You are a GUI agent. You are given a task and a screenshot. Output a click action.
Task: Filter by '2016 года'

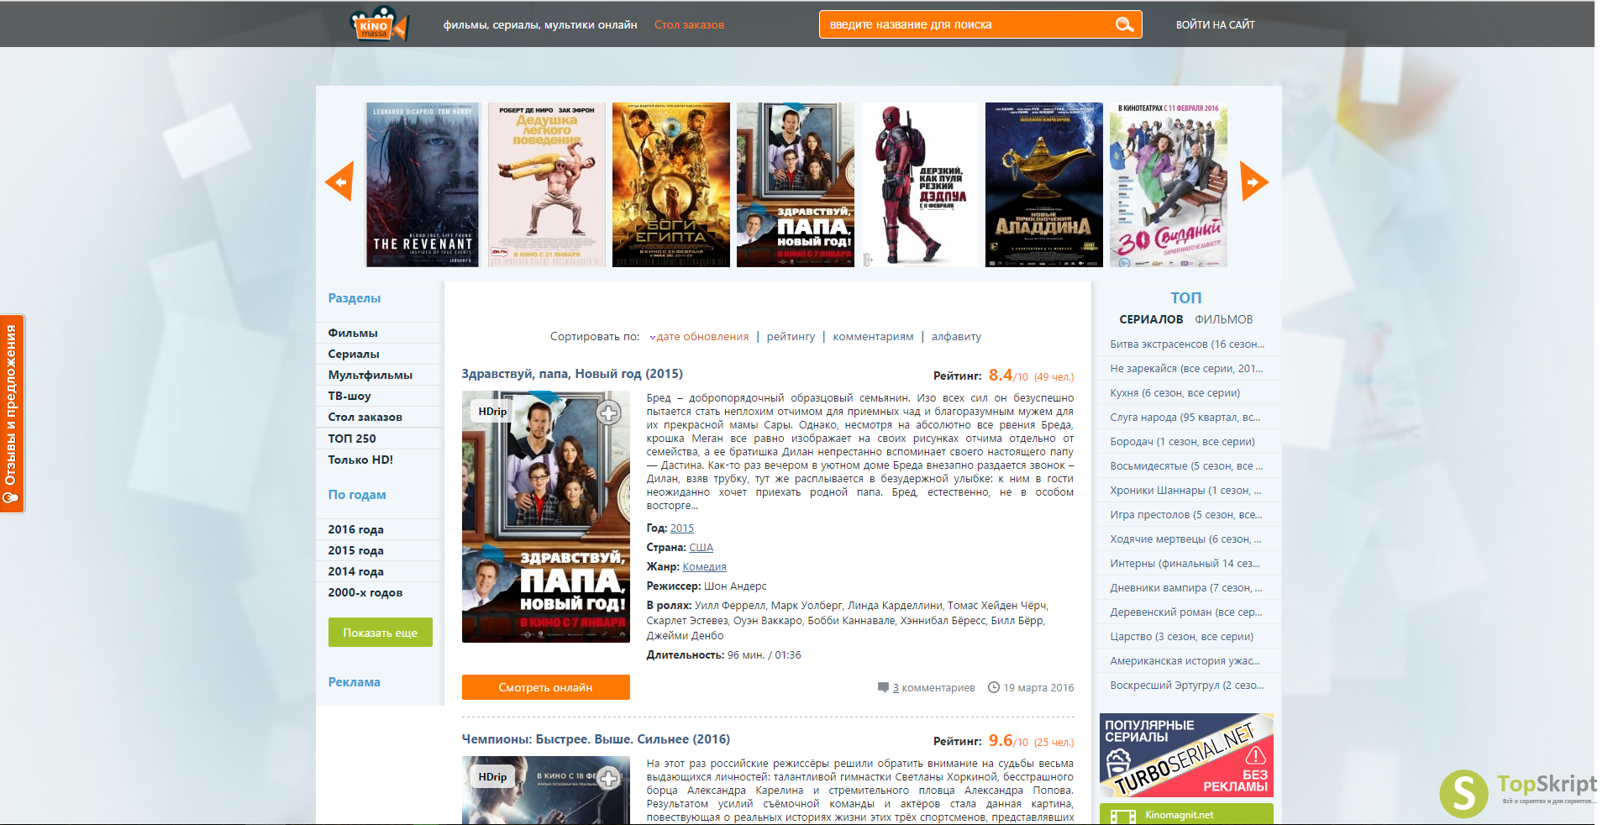click(355, 529)
